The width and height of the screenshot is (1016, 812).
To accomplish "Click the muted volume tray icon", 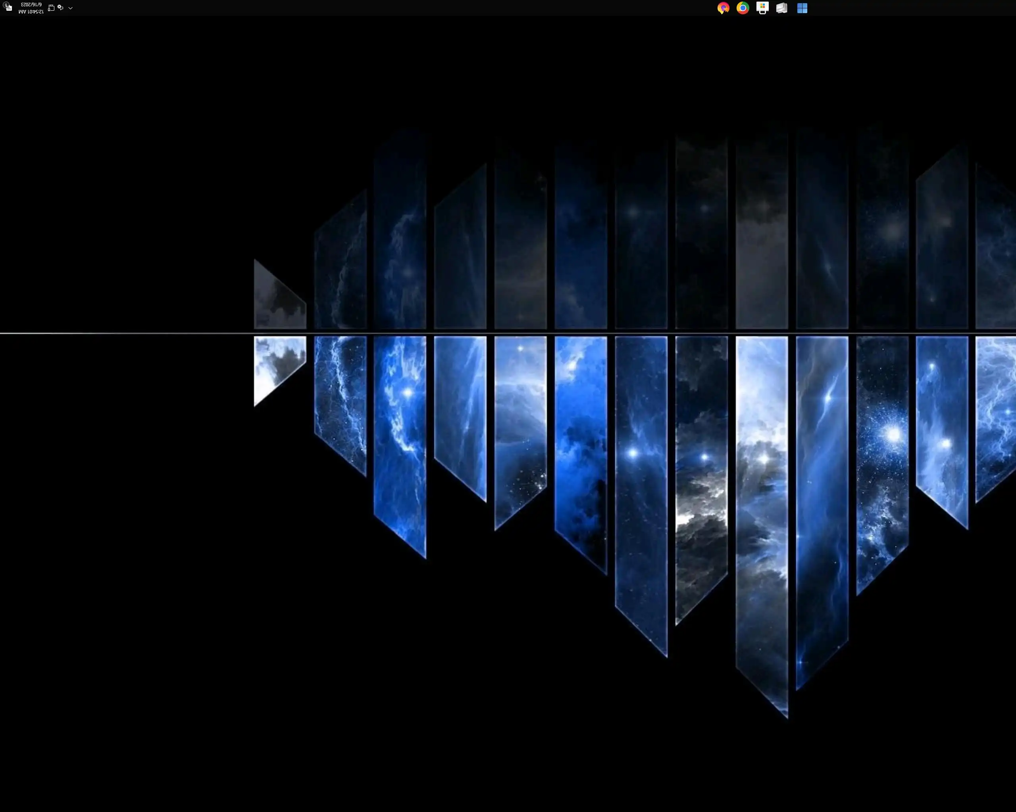I will 60,8.
